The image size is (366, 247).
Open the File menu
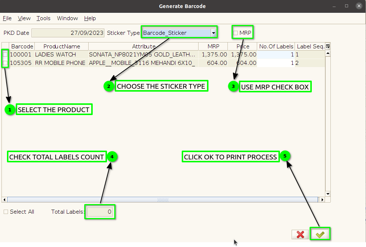7,18
